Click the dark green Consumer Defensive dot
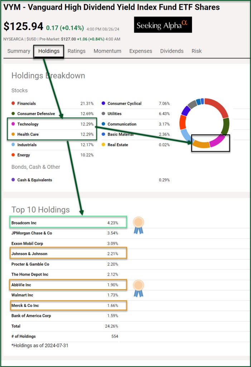The image size is (251, 367). click(13, 114)
